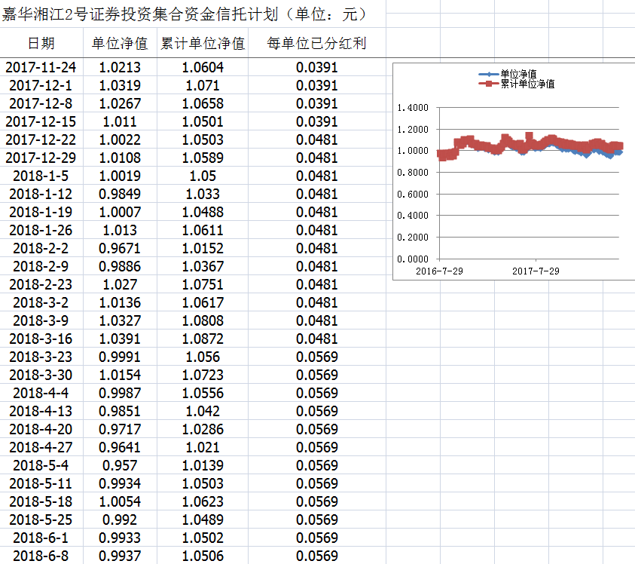Image resolution: width=635 pixels, height=564 pixels.
Task: Select the 日期 column header cell
Action: [x=41, y=44]
